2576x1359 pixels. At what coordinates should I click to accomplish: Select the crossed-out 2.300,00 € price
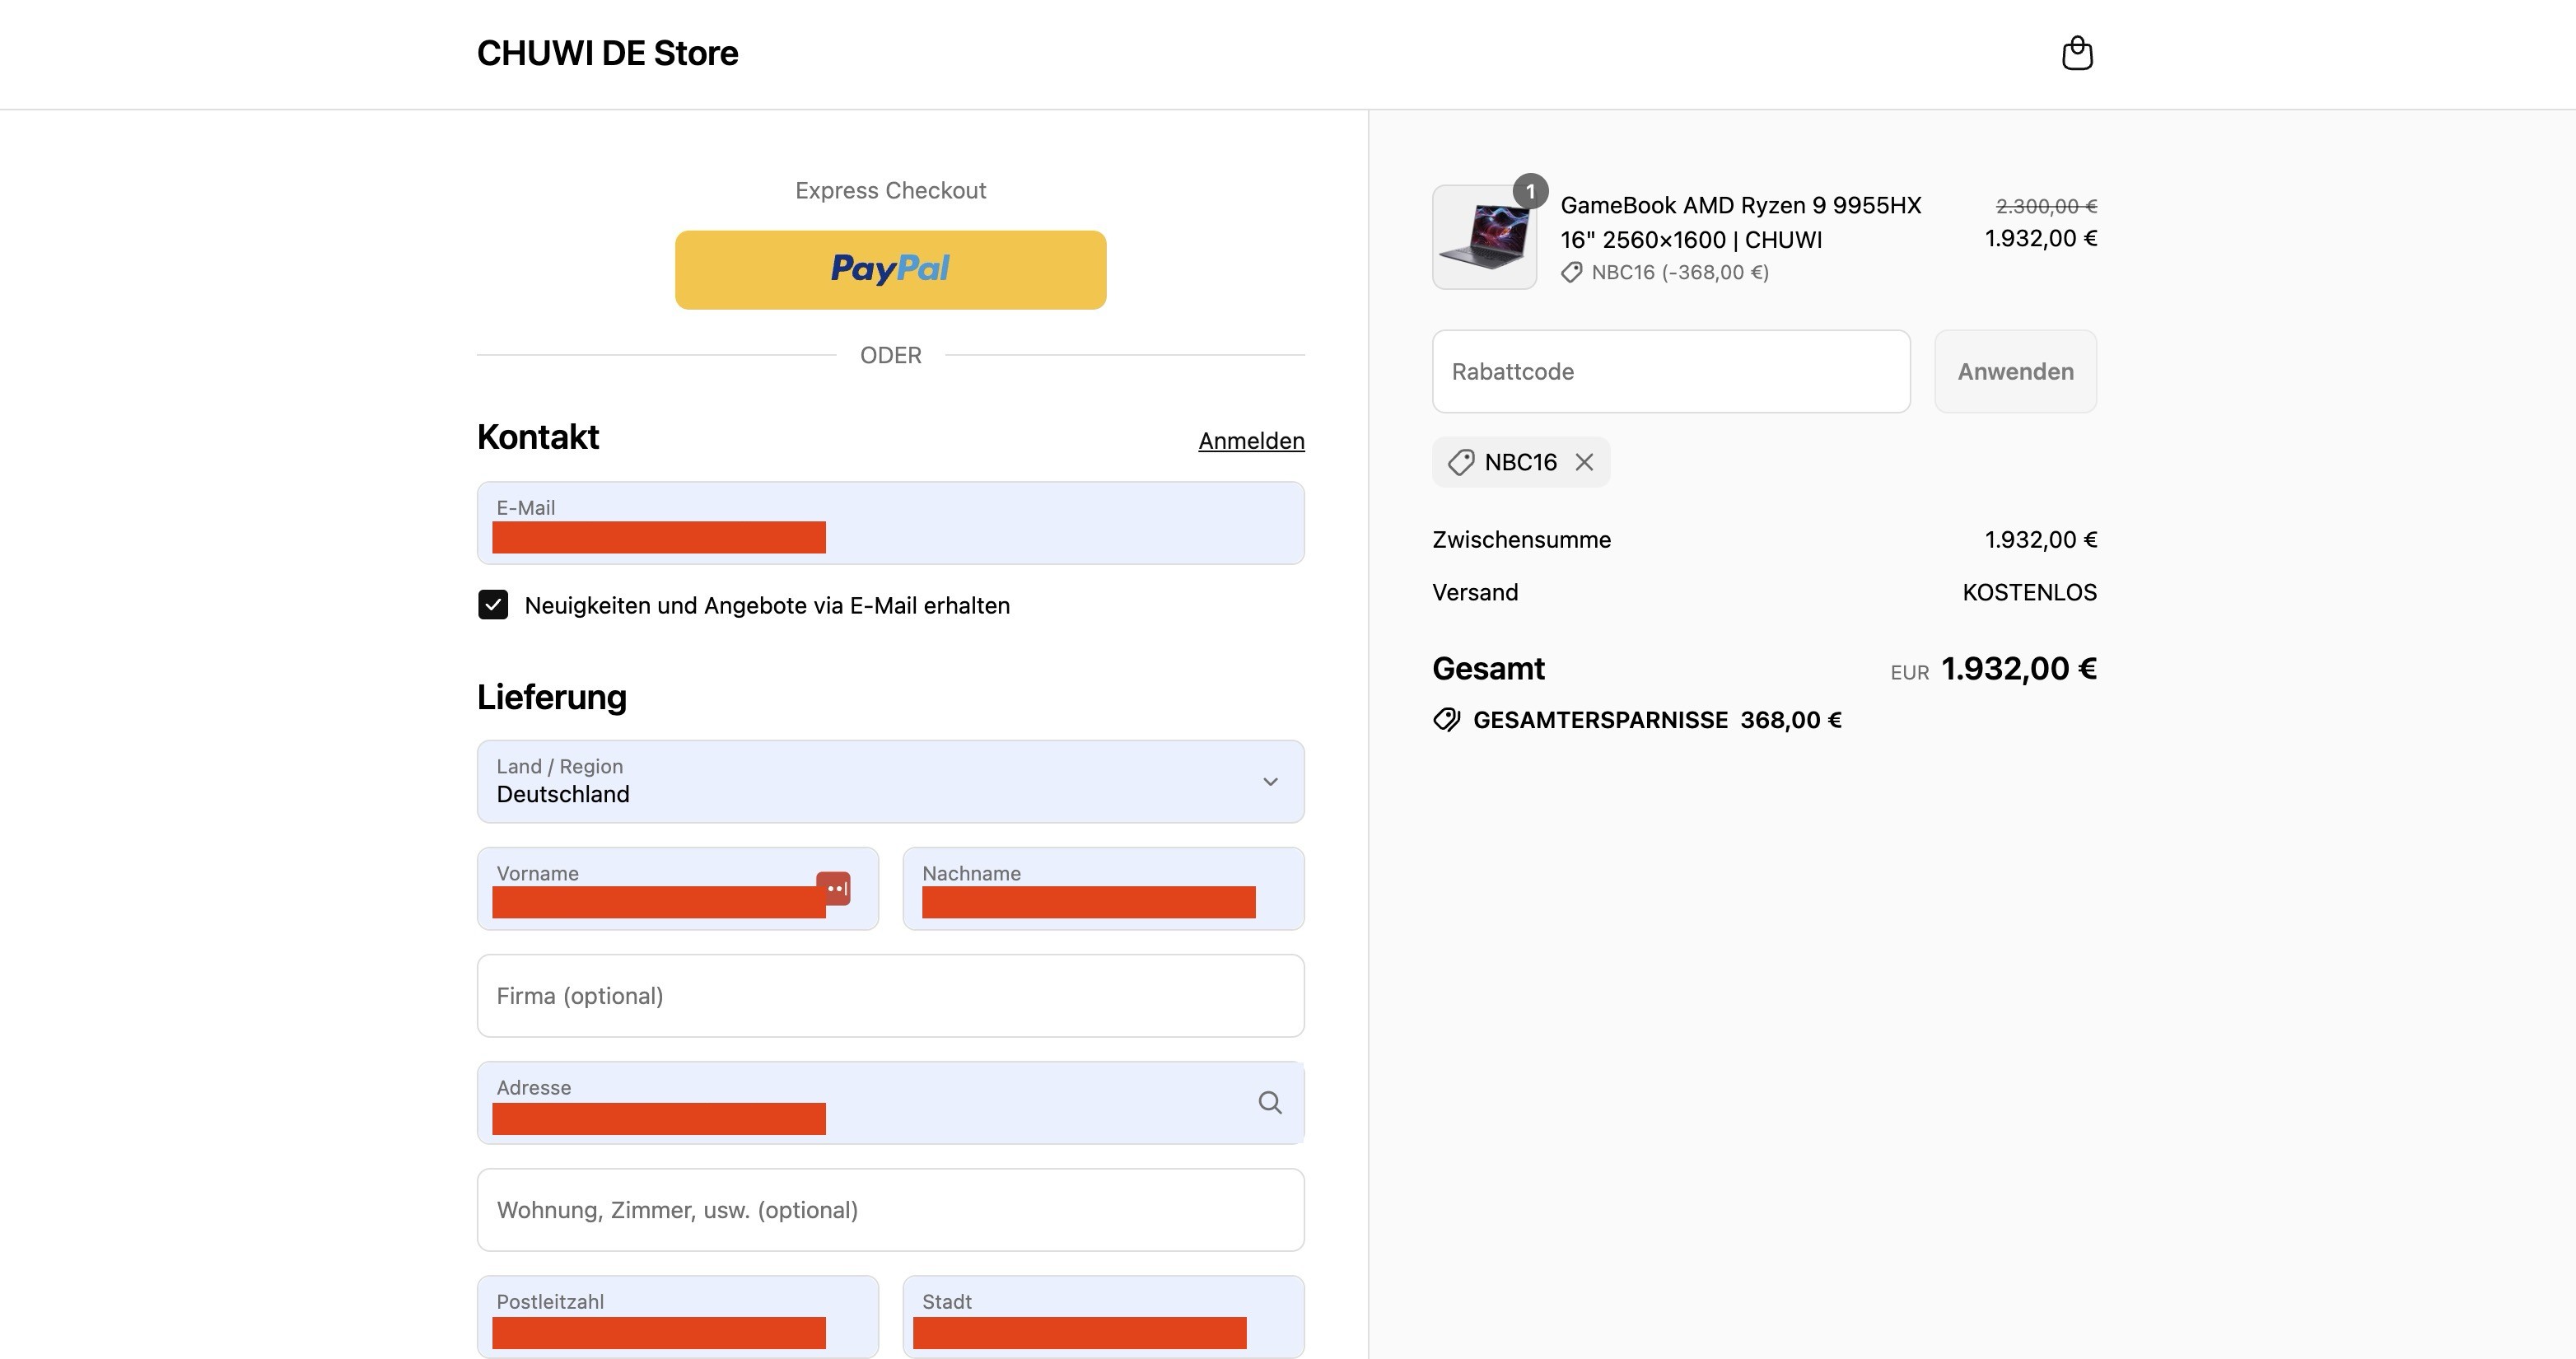pyautogui.click(x=2046, y=206)
